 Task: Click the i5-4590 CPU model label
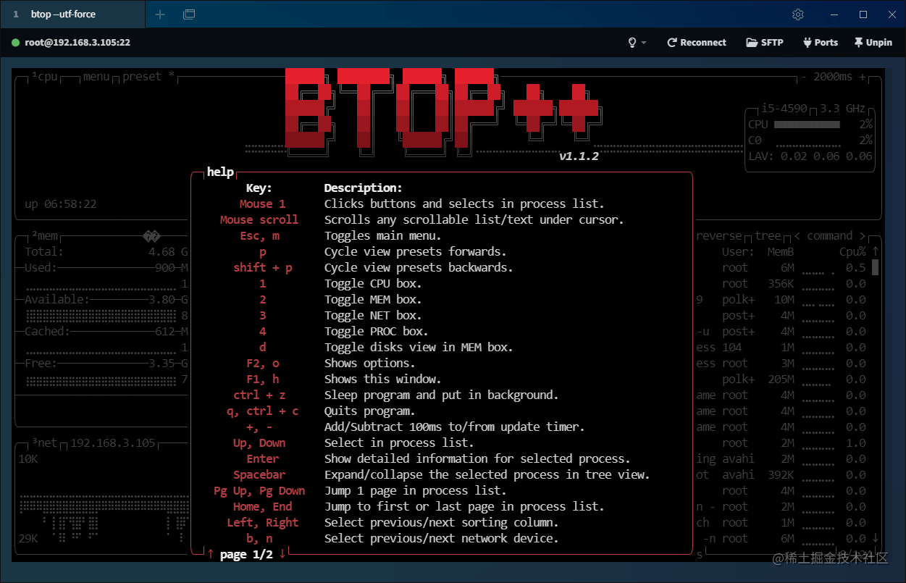[784, 108]
